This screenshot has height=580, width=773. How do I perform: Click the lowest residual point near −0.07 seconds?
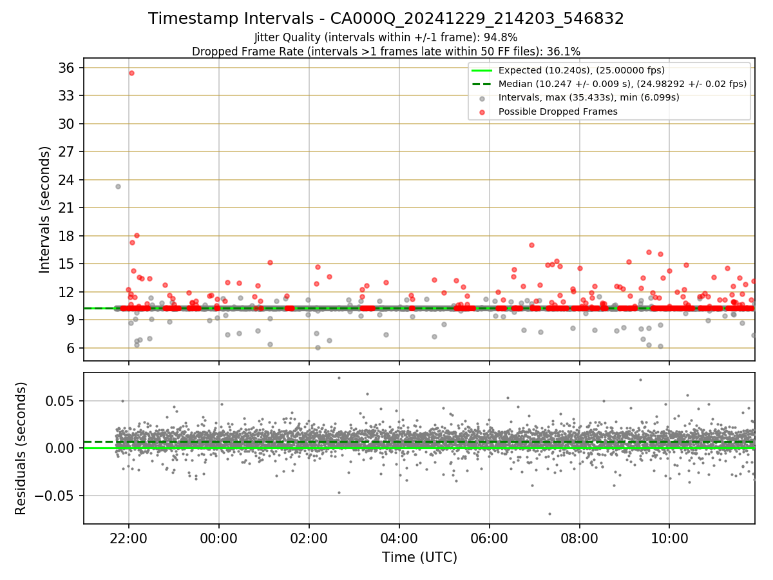[549, 514]
